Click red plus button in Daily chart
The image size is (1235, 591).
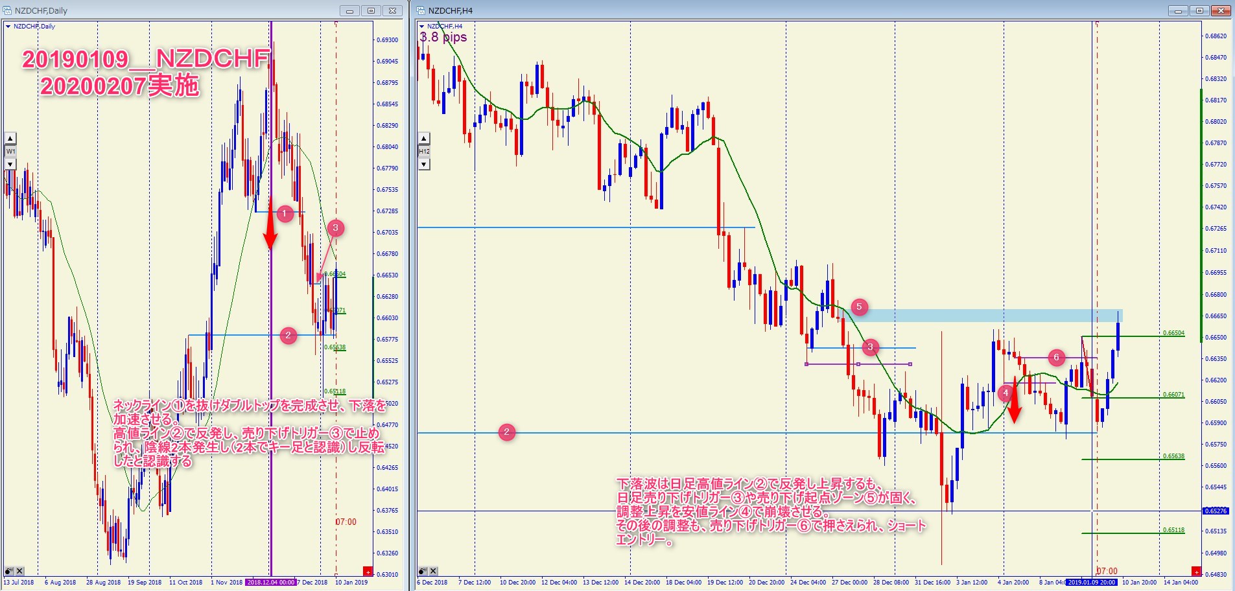[368, 571]
